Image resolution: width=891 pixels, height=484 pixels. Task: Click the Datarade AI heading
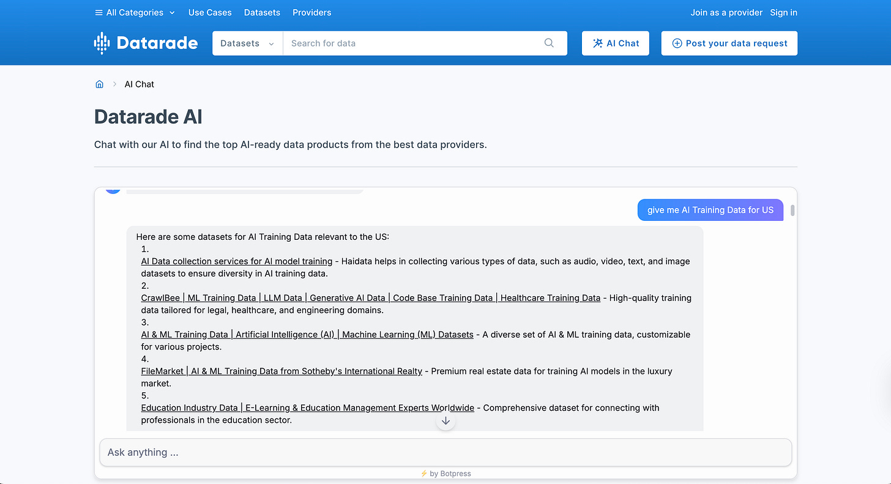point(148,117)
